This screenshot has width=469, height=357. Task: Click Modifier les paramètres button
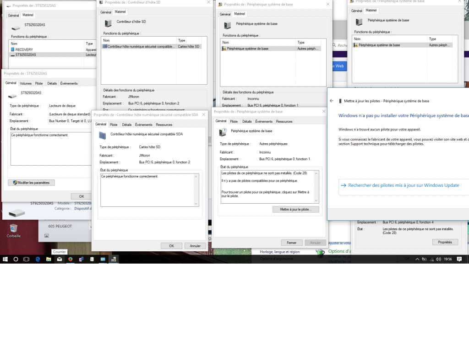click(32, 182)
